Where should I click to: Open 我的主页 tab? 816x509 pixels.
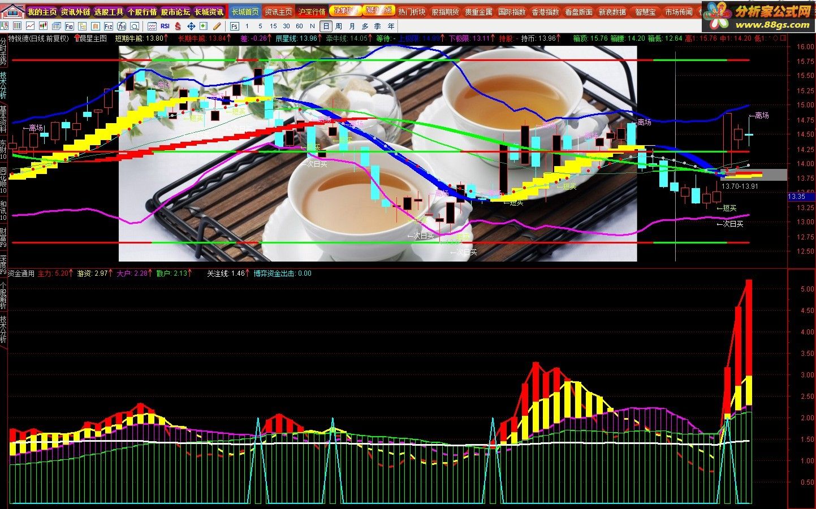[42, 11]
